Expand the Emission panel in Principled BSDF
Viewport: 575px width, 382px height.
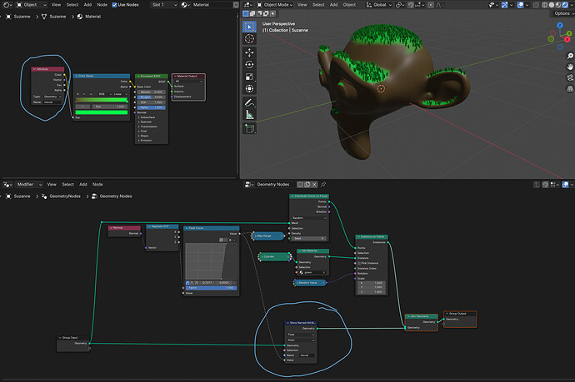tap(146, 141)
